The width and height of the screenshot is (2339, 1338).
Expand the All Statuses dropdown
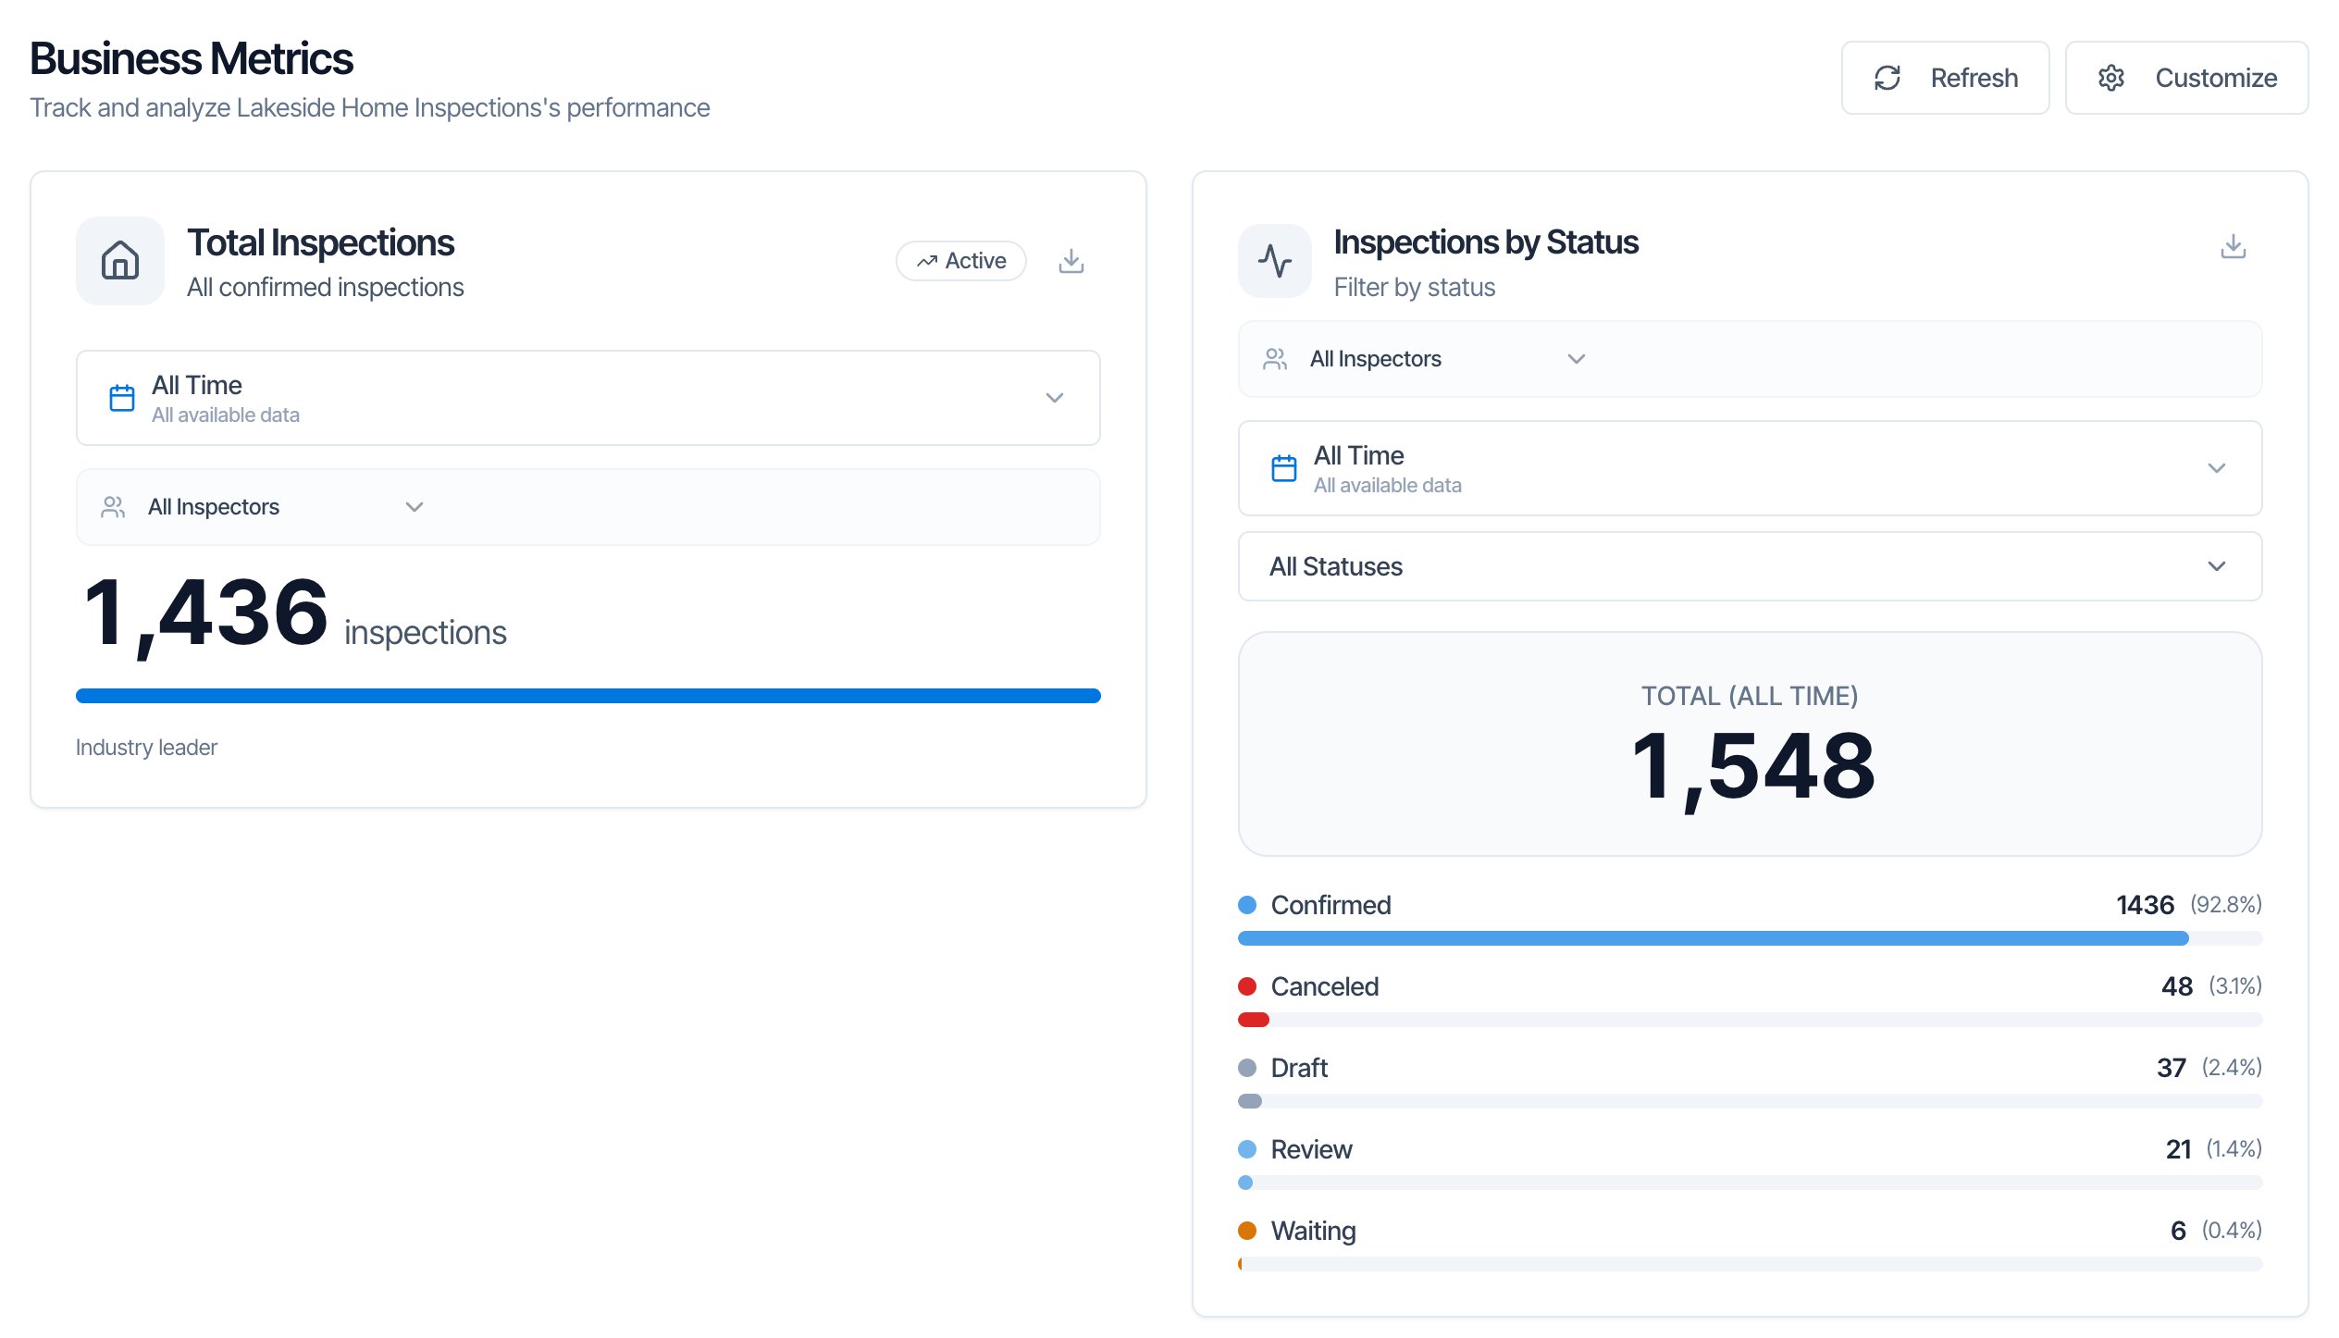[1751, 566]
